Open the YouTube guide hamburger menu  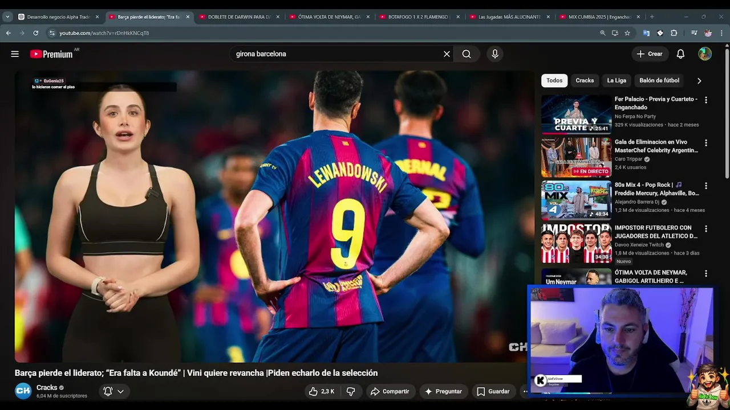pos(15,54)
